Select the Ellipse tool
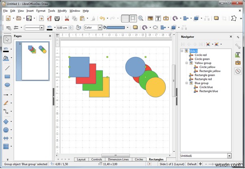245x169 pixels. [7, 85]
